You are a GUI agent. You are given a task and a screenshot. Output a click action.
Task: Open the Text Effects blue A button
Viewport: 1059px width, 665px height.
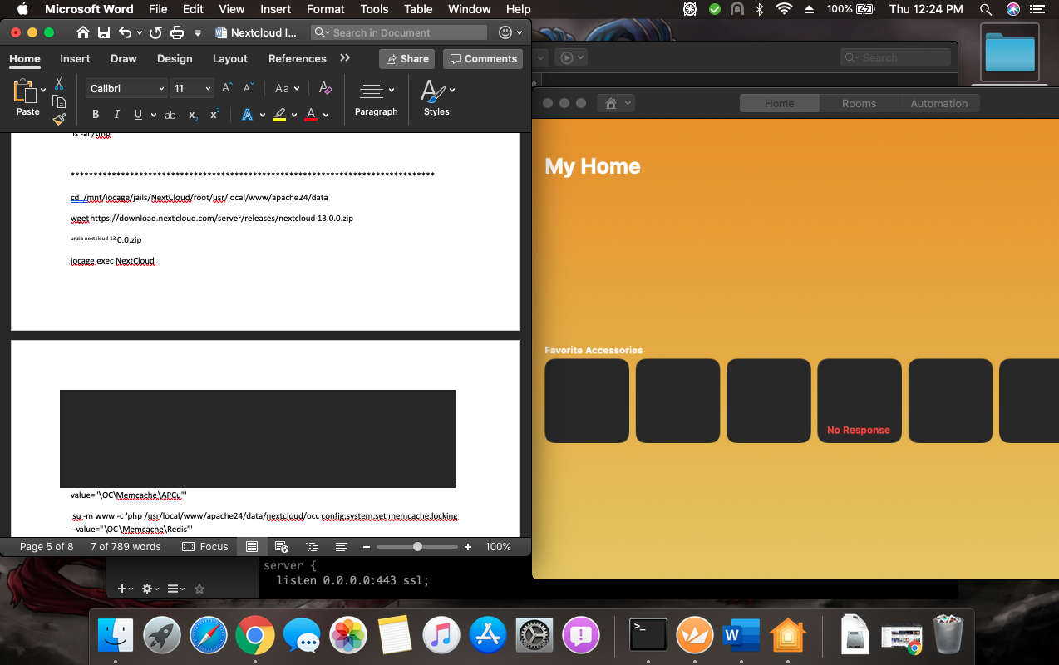coord(247,115)
